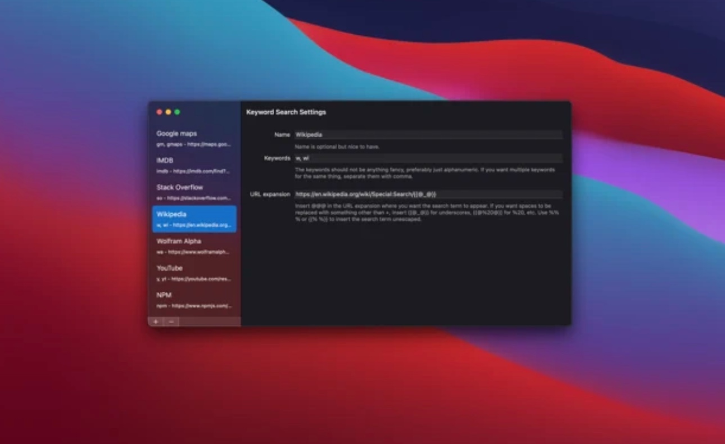725x444 pixels.
Task: Focus the Name text field
Action: tap(428, 135)
